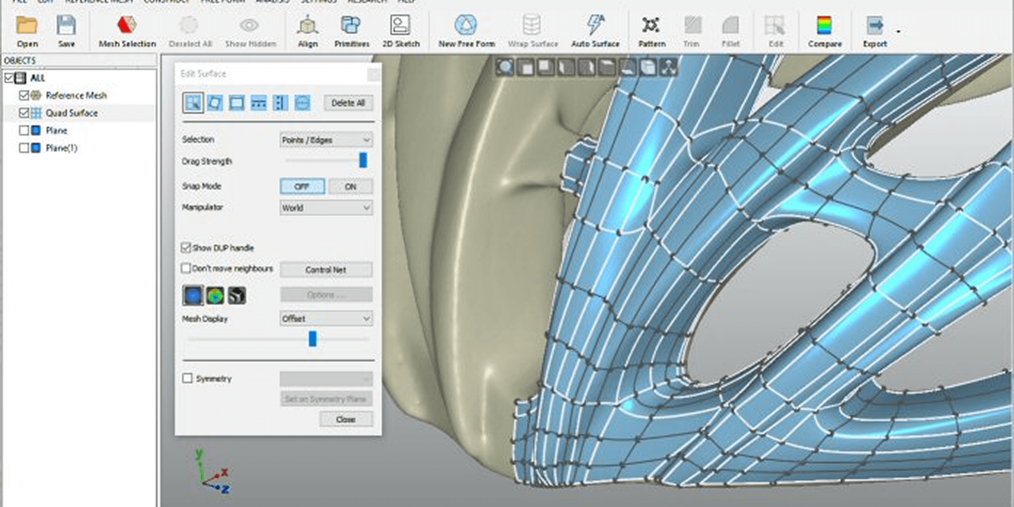Select the top-face view cube icon
1014x507 pixels.
pyautogui.click(x=608, y=67)
